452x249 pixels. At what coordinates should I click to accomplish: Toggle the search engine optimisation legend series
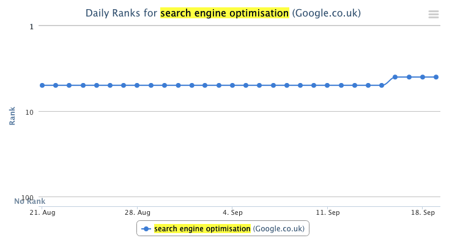223,229
